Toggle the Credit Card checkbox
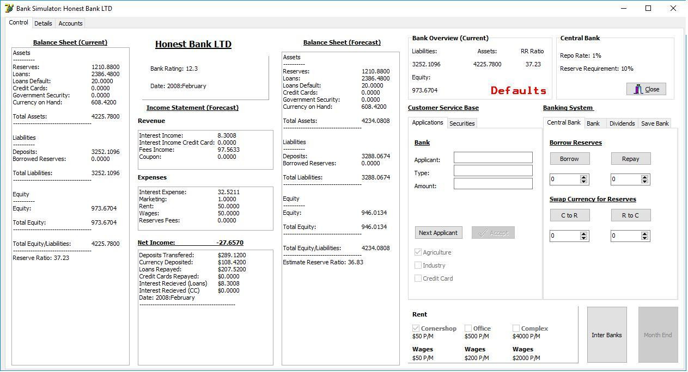 pos(418,278)
